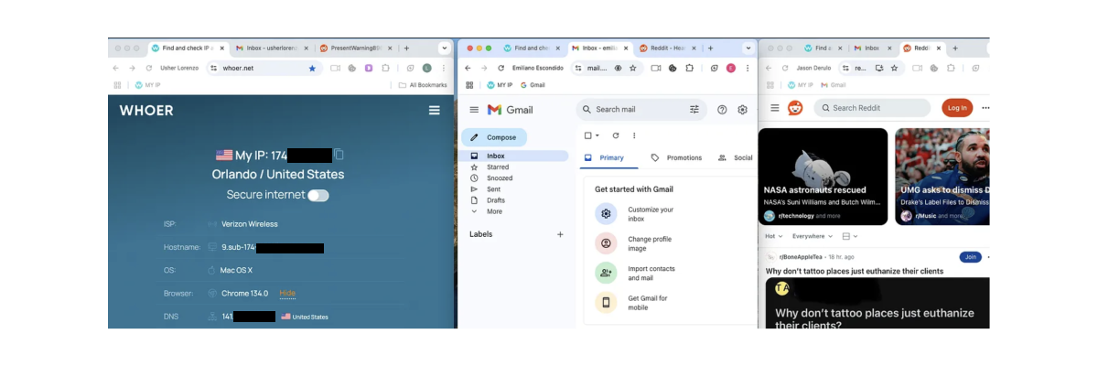Image resolution: width=1098 pixels, height=366 pixels.
Task: Open apps grid in Whoer window bookmarks bar
Action: click(x=117, y=85)
